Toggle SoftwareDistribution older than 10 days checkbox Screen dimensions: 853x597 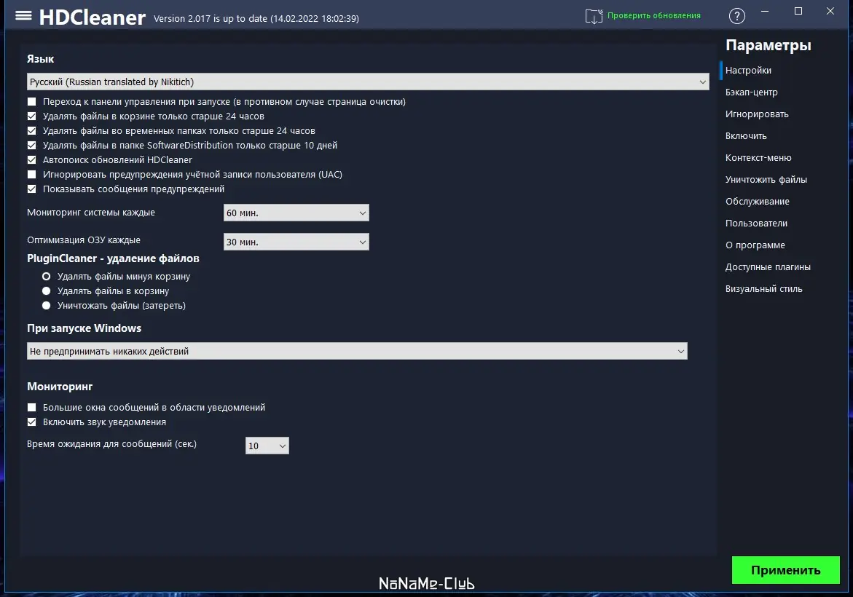click(x=31, y=145)
